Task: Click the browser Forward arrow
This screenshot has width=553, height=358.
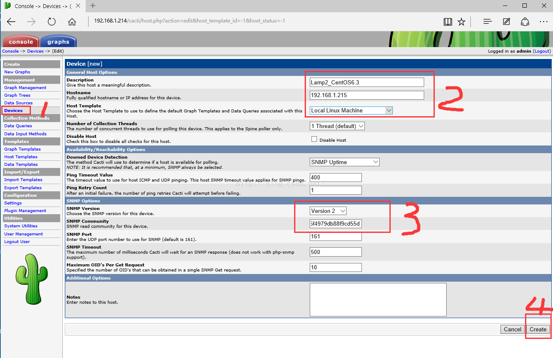Action: click(x=31, y=22)
